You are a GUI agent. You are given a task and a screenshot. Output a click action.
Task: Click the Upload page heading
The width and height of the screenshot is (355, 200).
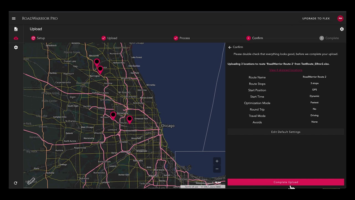point(36,29)
